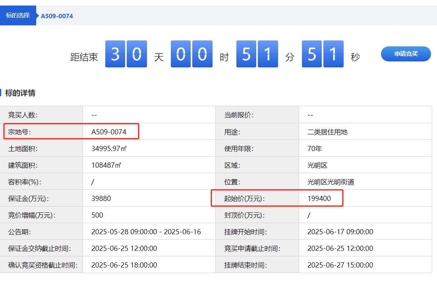This screenshot has width=437, height=281.
Task: Click the 距结束 countdown label
Action: click(x=84, y=57)
